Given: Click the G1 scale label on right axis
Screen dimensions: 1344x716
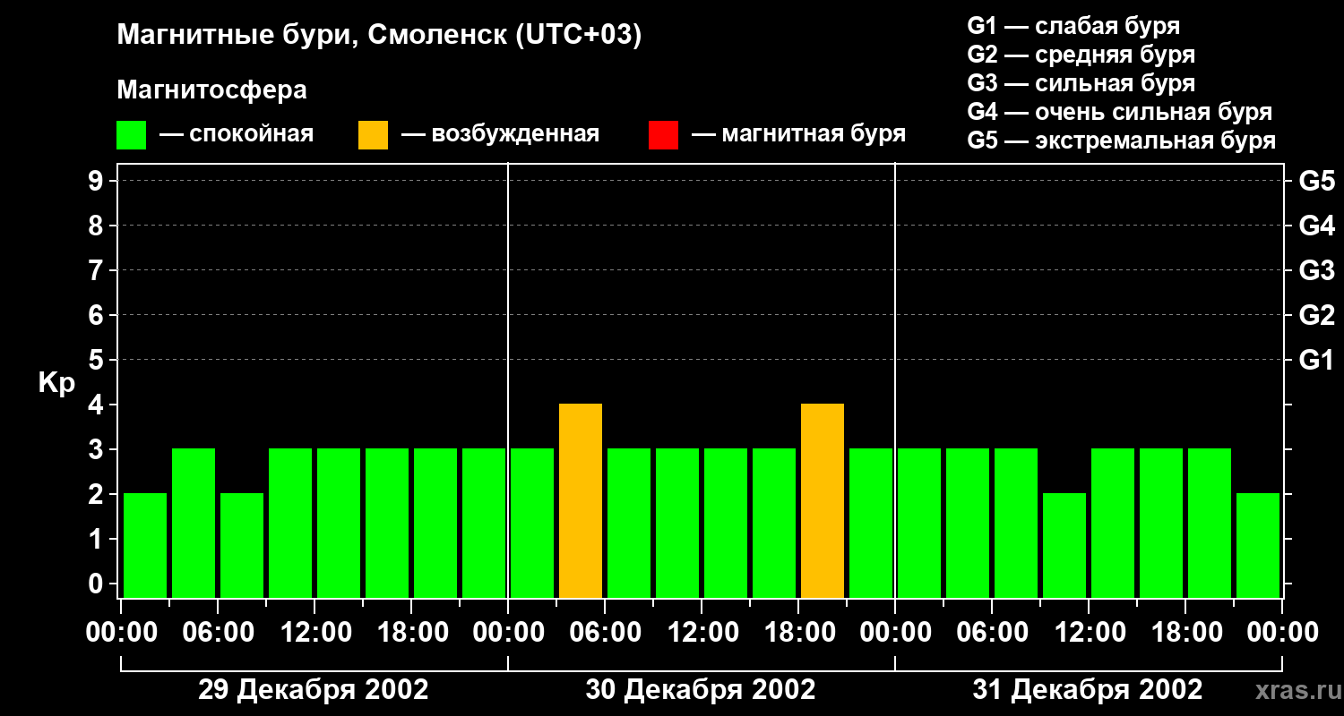Looking at the screenshot, I should [1317, 360].
